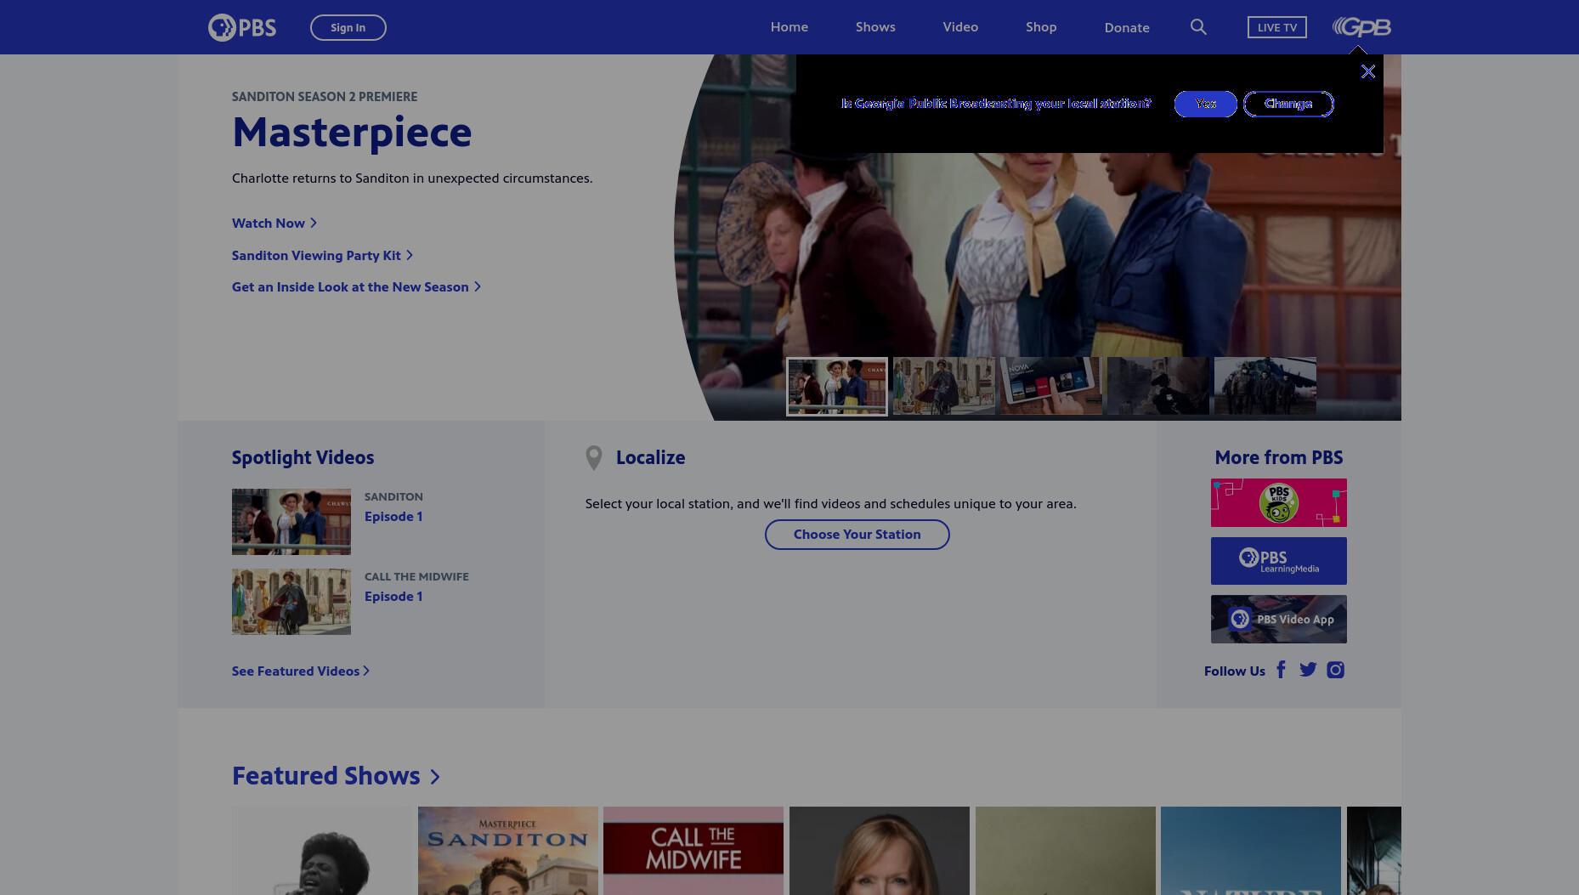Click the Localize map pin icon
This screenshot has width=1579, height=895.
click(x=594, y=458)
